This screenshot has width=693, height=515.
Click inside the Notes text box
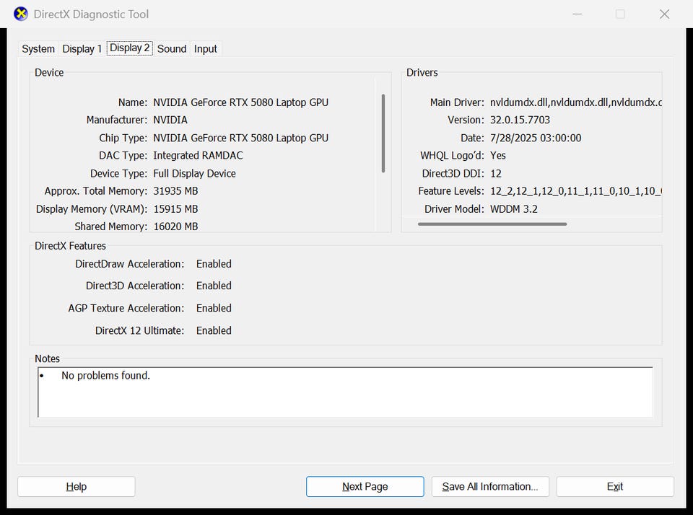tap(345, 392)
